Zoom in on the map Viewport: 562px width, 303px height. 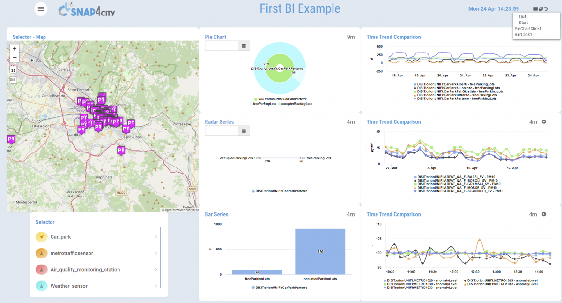[x=15, y=49]
